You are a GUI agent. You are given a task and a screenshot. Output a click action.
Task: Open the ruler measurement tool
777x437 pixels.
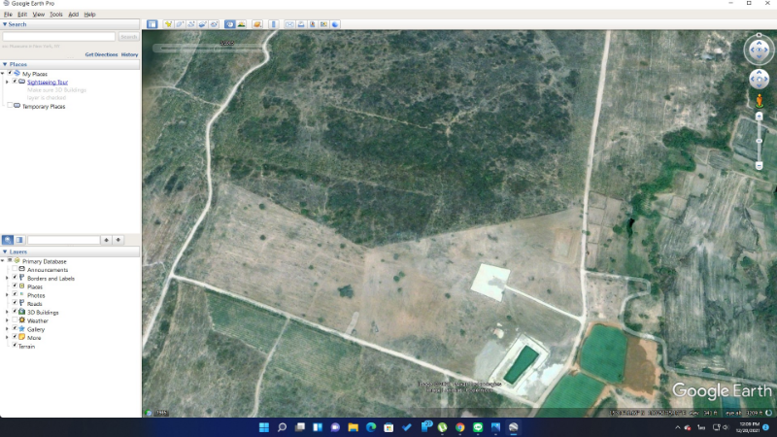click(273, 23)
